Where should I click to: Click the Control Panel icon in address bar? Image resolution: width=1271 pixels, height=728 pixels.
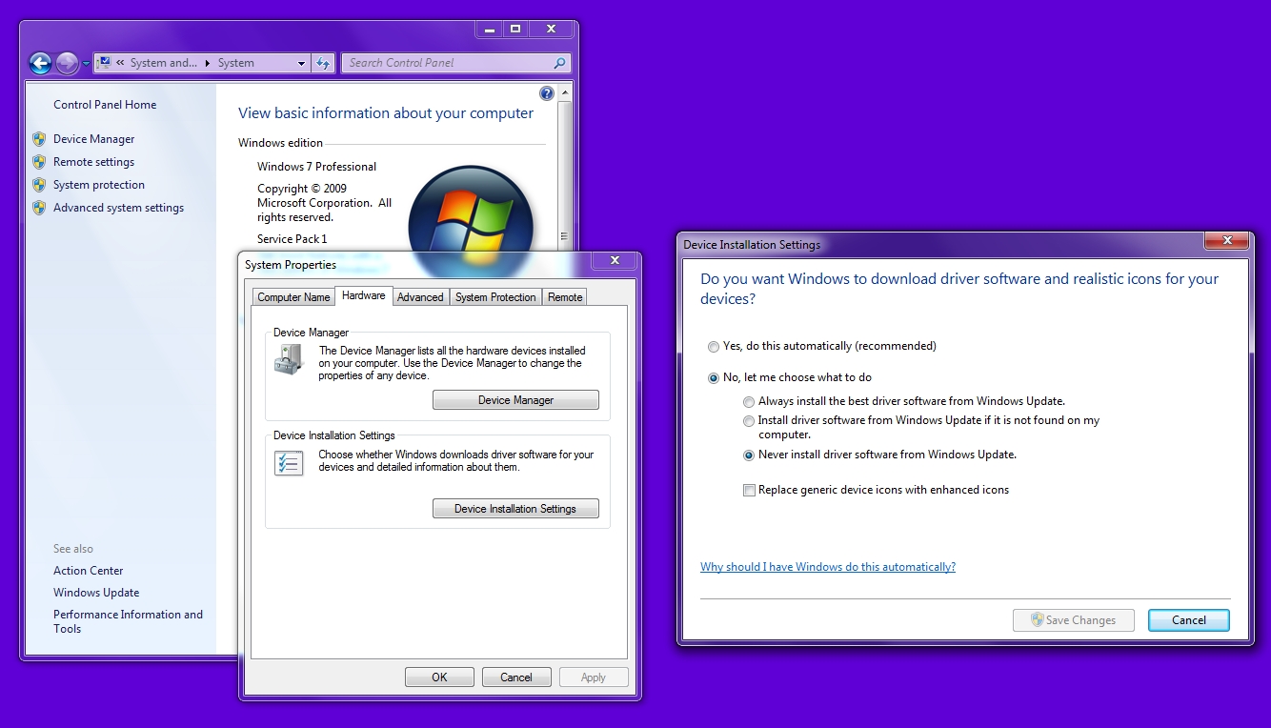click(104, 63)
